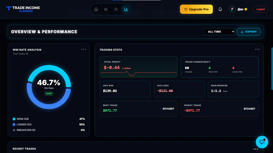Click the win streak value 4
This screenshot has height=153, width=273.
click(210, 68)
